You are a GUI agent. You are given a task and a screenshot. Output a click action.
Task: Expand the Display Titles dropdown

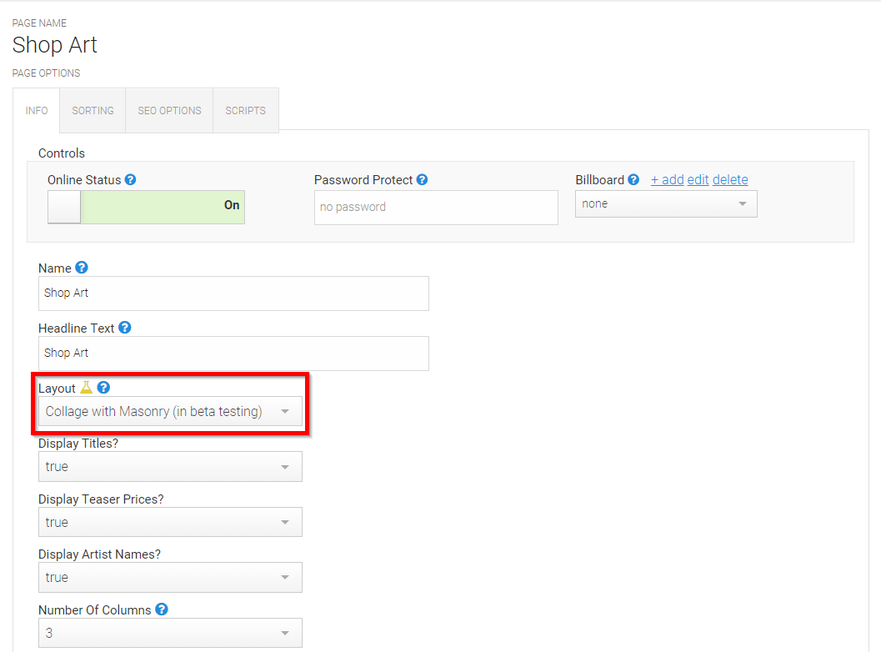click(170, 467)
